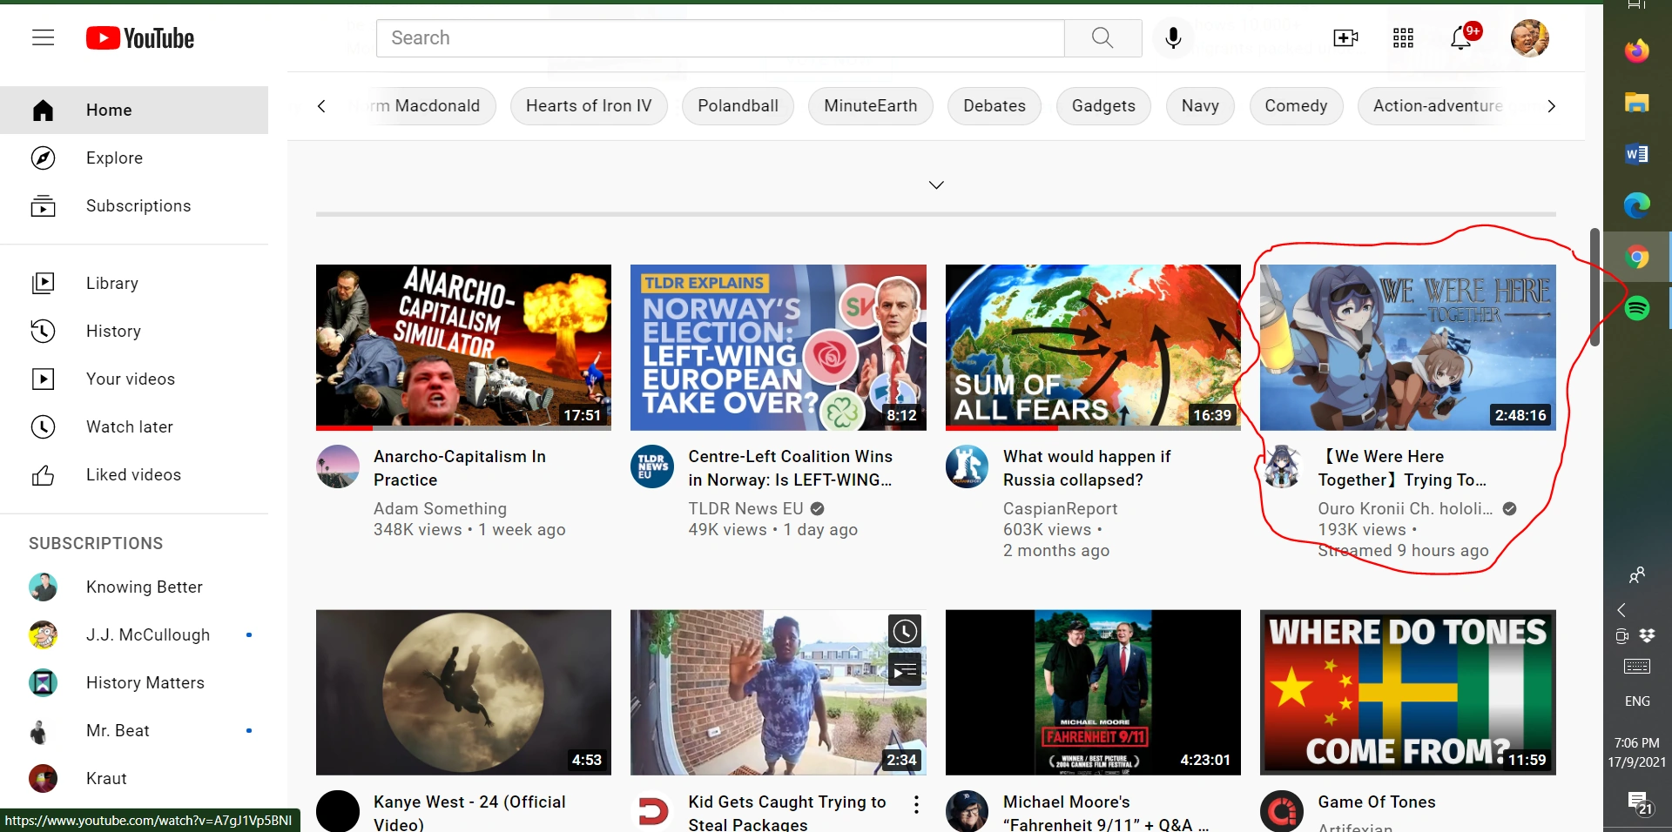Click the YouTube logo
Screen dimensions: 1672x832
point(139,37)
